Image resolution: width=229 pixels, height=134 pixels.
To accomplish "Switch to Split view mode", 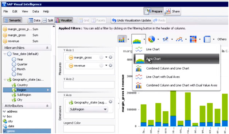I will click(x=48, y=20).
